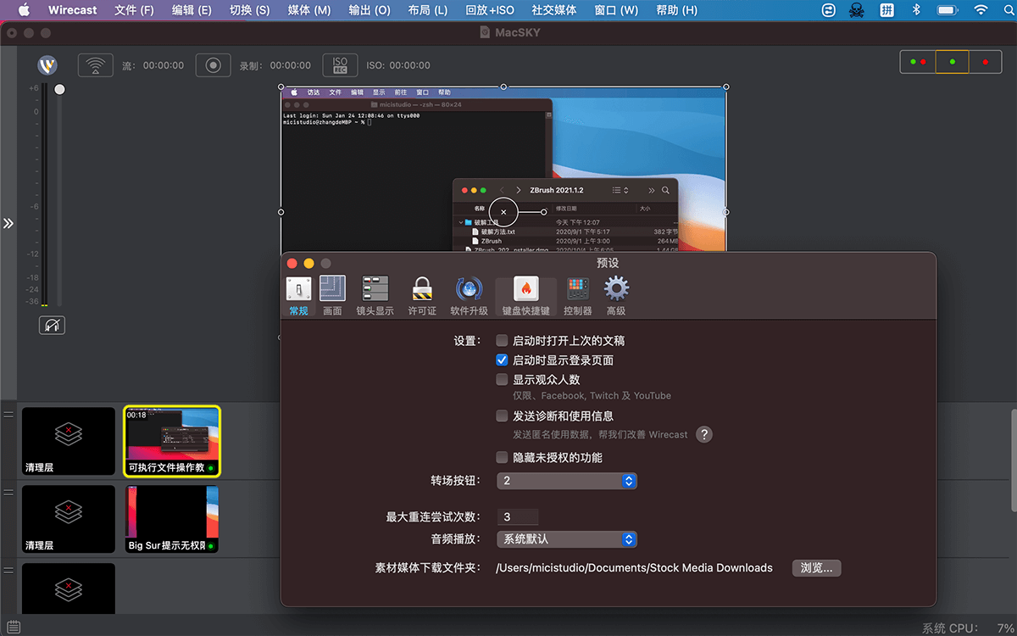Image resolution: width=1017 pixels, height=636 pixels.
Task: Select the right red-dot layout button
Action: coord(985,62)
